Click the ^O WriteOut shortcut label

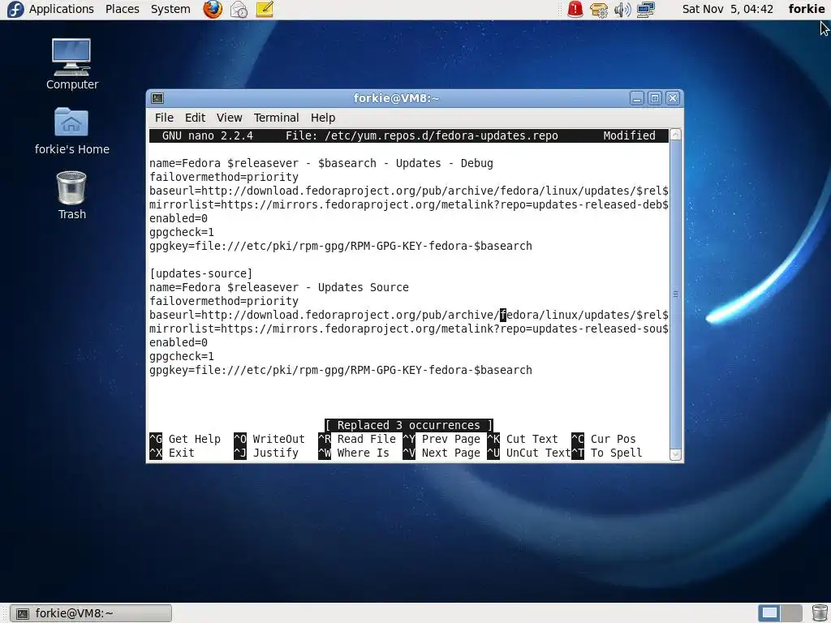269,439
